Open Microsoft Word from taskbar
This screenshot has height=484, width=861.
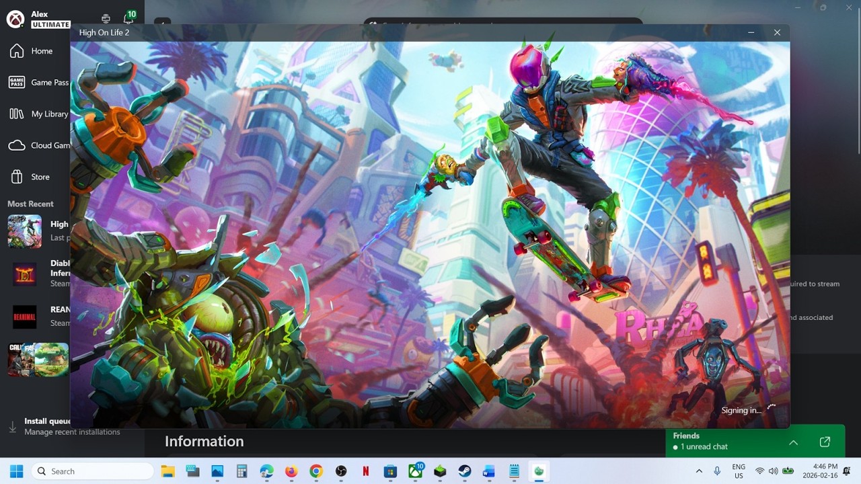click(489, 471)
